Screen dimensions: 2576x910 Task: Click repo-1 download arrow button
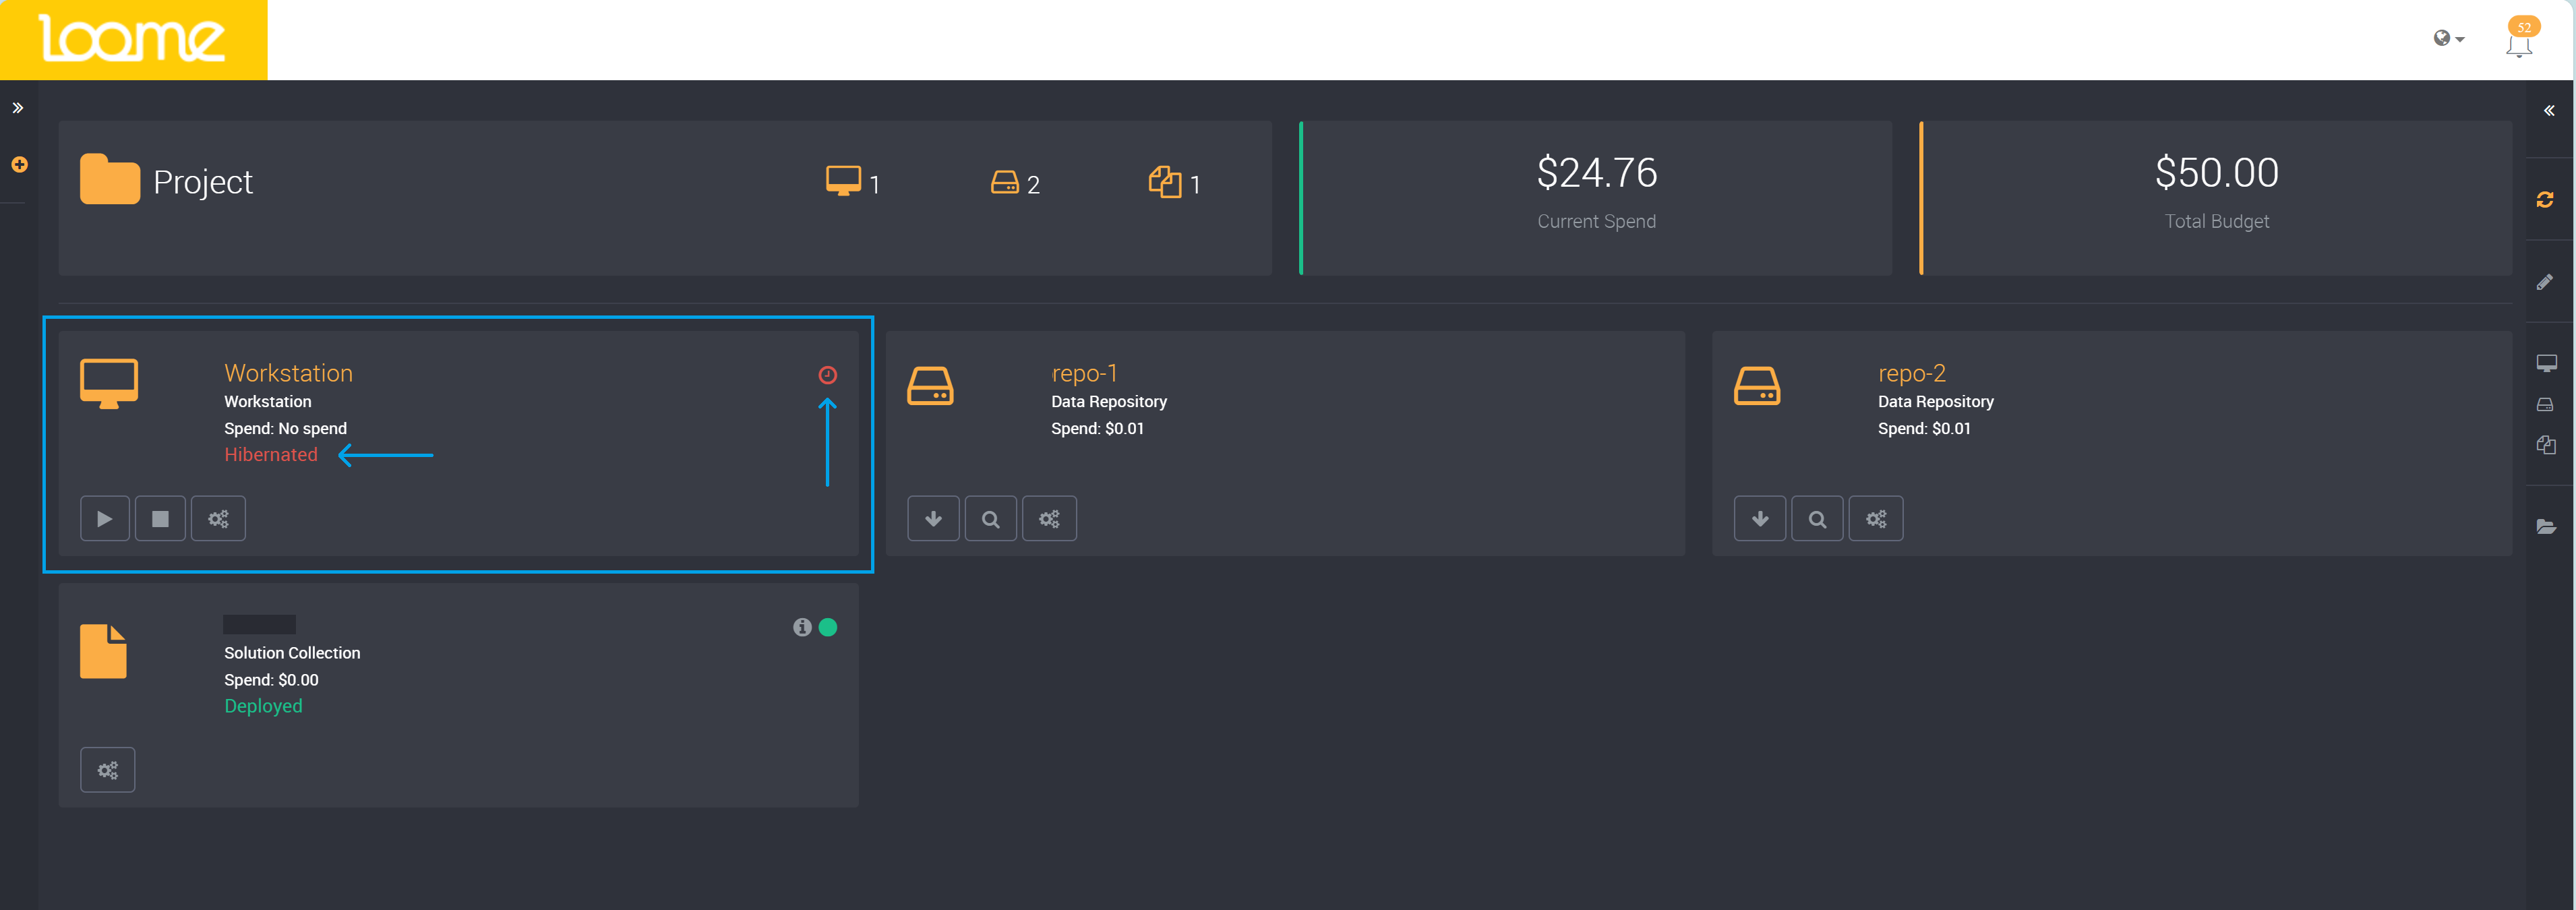click(x=933, y=519)
